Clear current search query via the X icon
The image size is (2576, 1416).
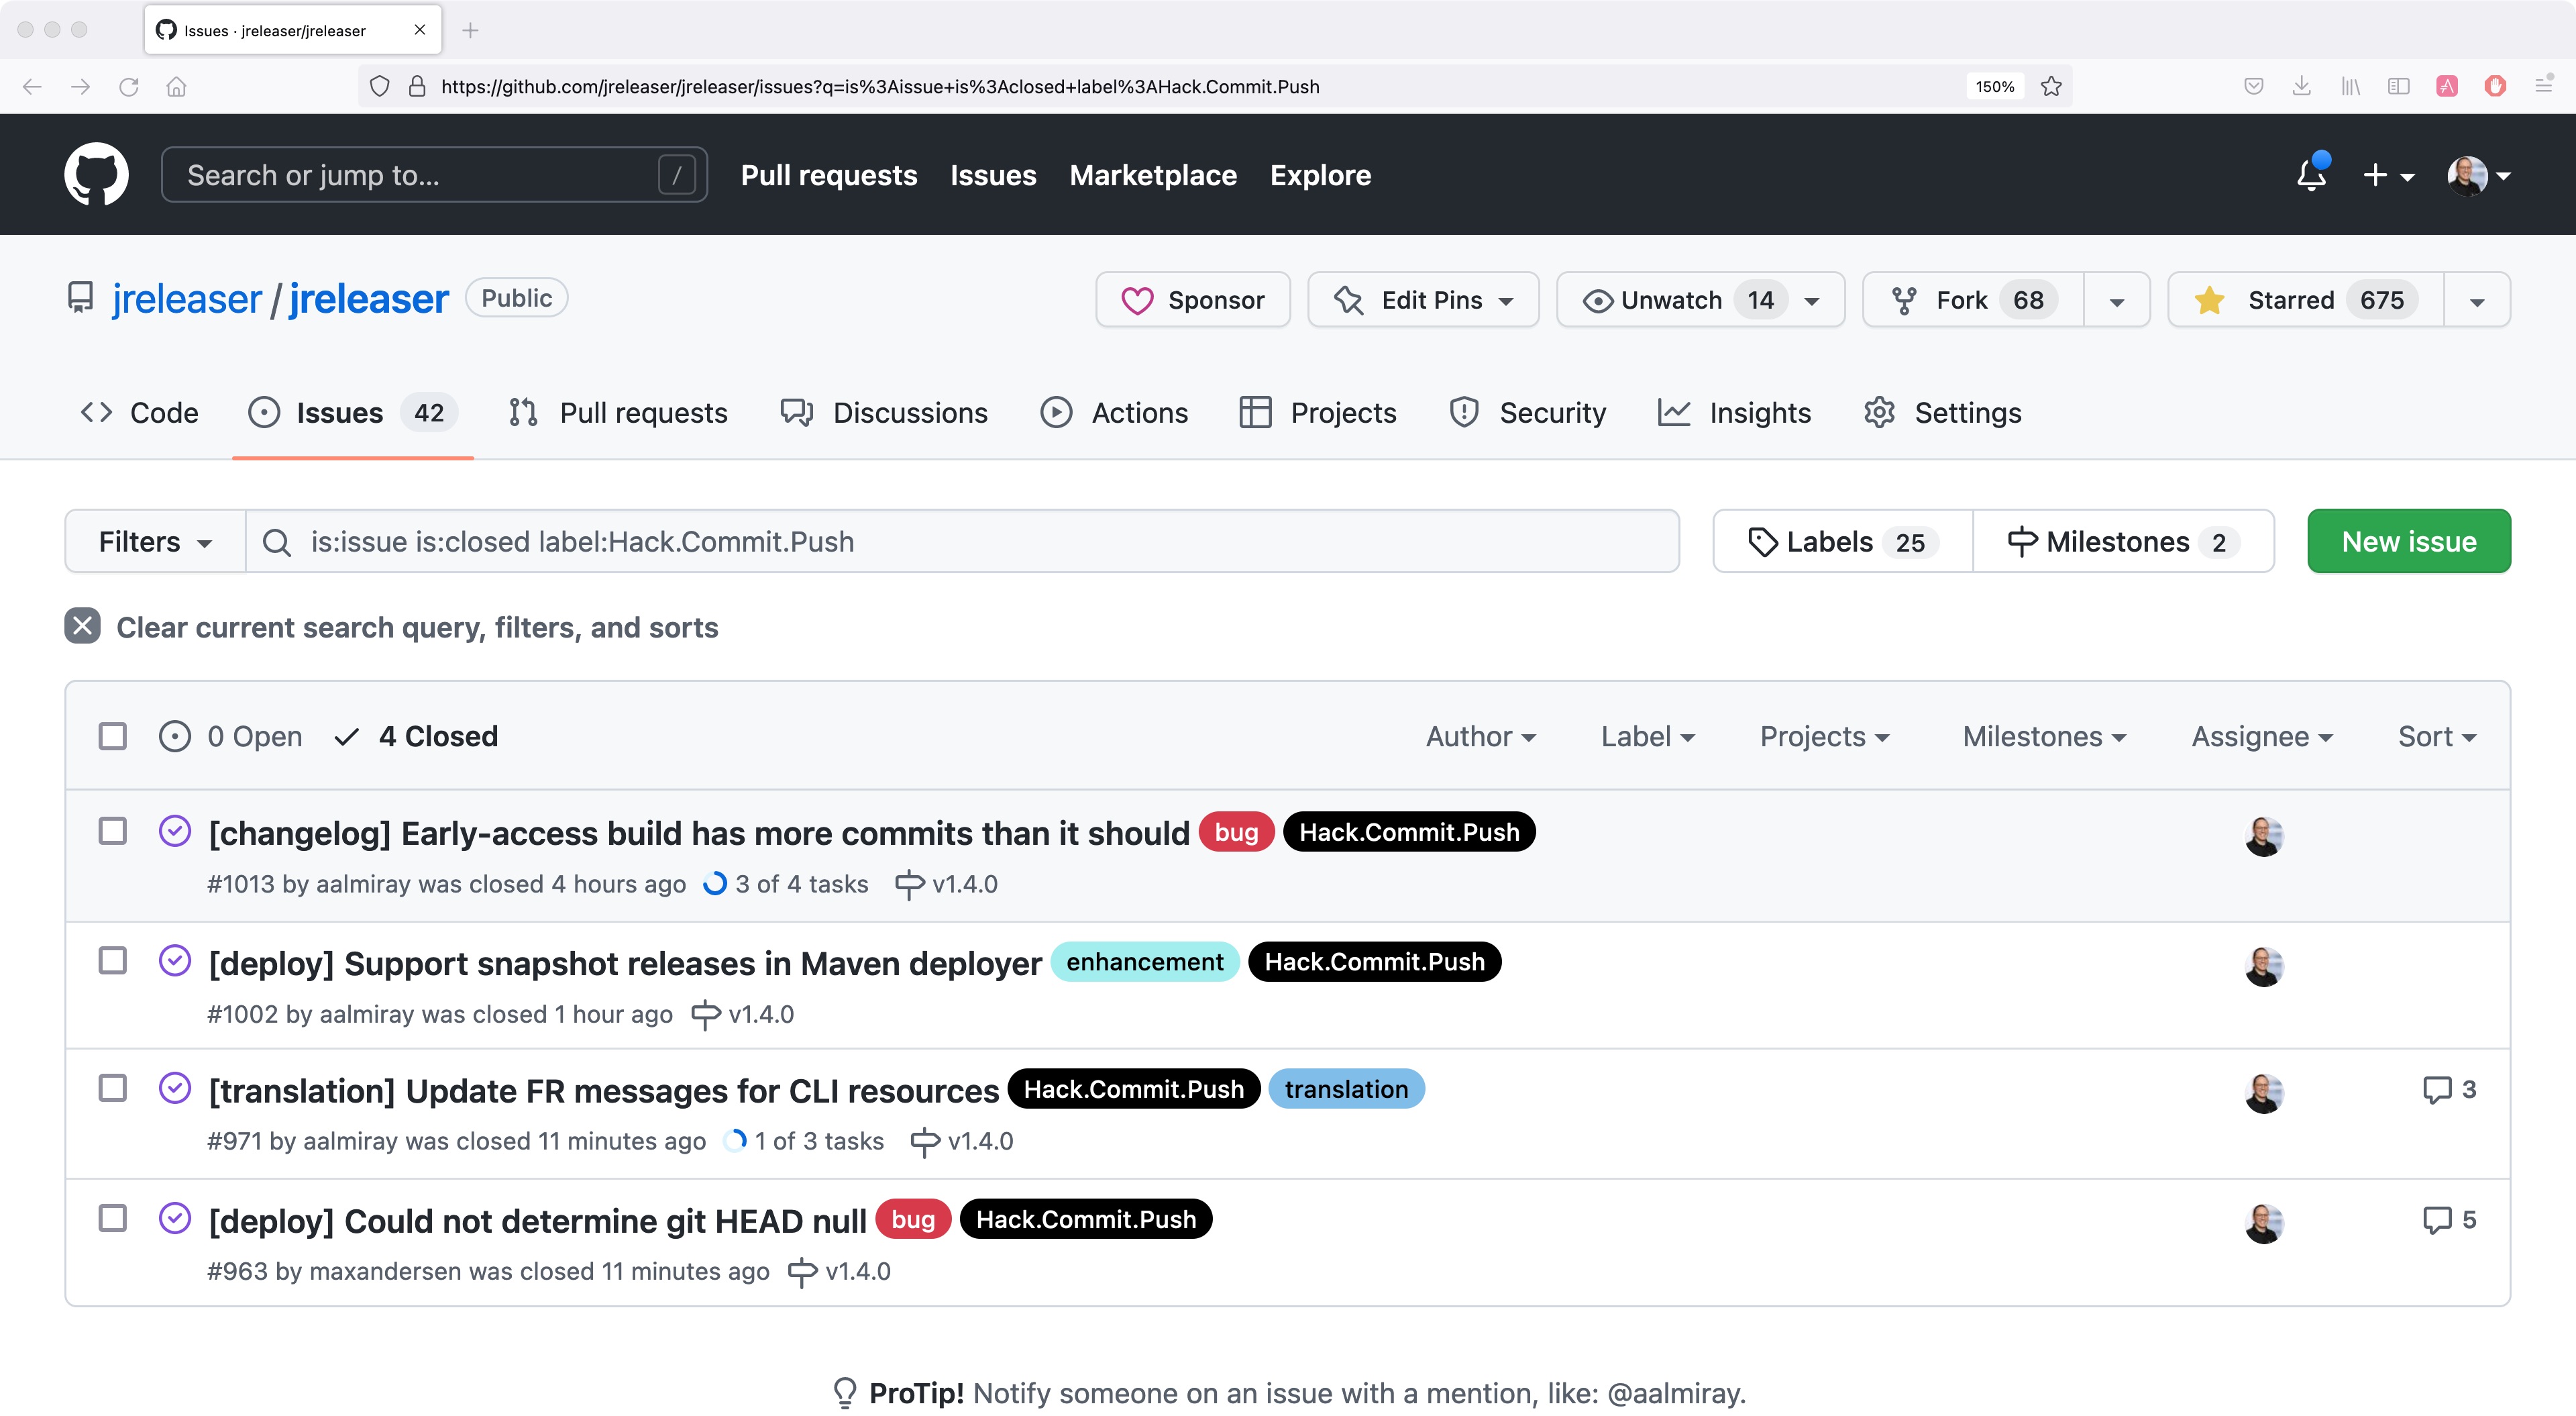pyautogui.click(x=82, y=627)
